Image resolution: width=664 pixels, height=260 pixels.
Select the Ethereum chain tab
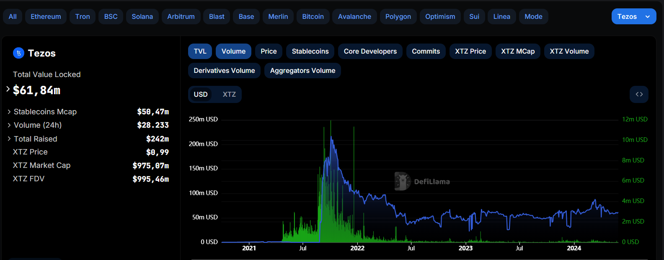coord(46,16)
